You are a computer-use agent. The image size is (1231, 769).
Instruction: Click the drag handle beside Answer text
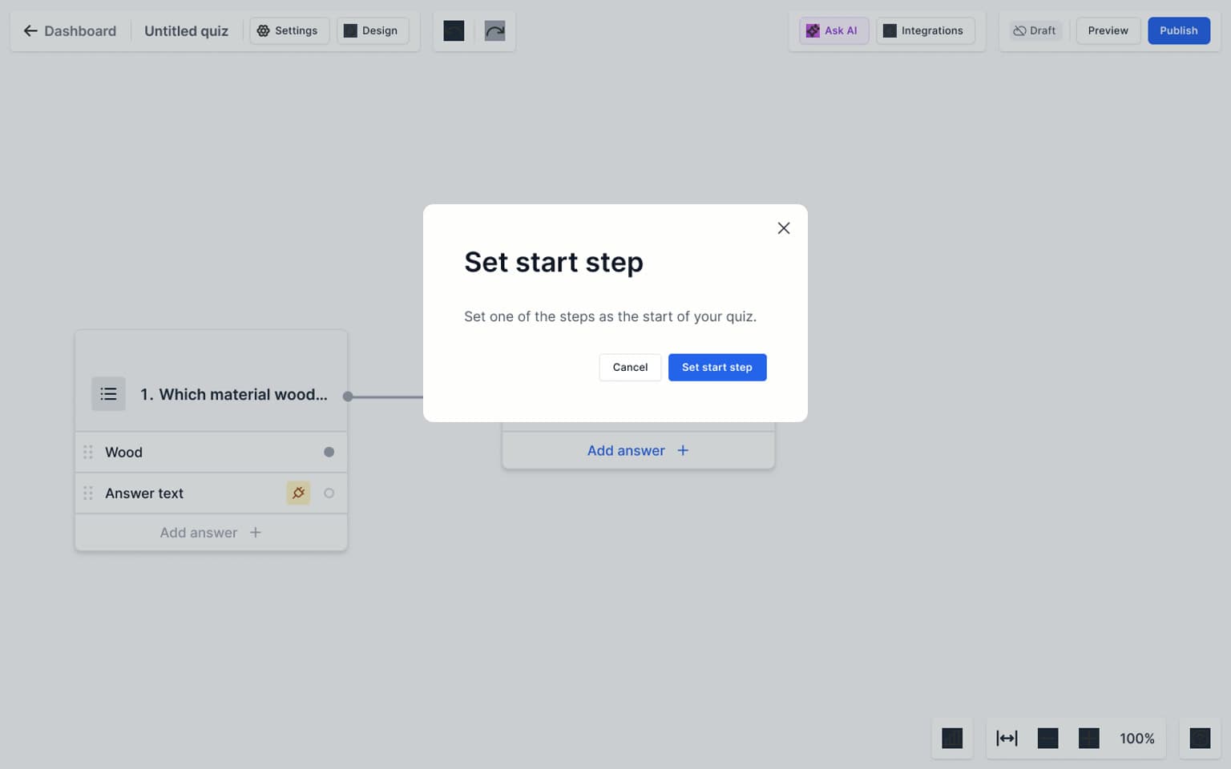coord(88,493)
